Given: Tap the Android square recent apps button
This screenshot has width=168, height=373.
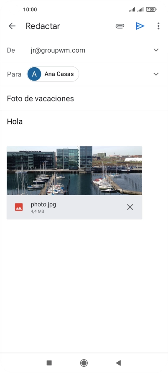Looking at the screenshot, I should click(49, 363).
